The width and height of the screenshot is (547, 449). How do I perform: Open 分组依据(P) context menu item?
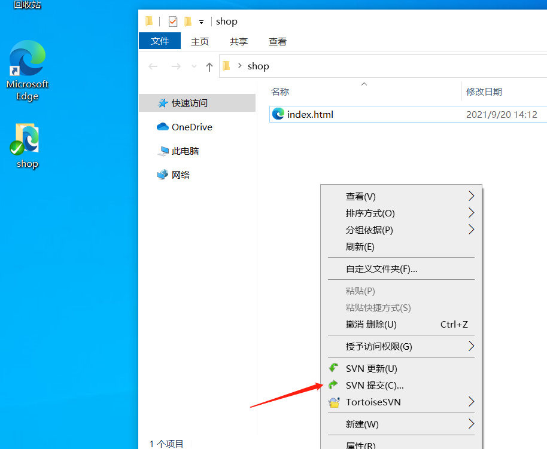tap(401, 230)
